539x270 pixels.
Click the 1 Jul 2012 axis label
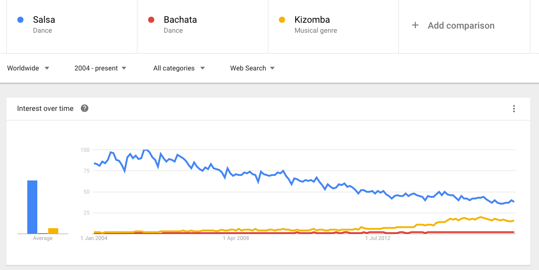378,238
